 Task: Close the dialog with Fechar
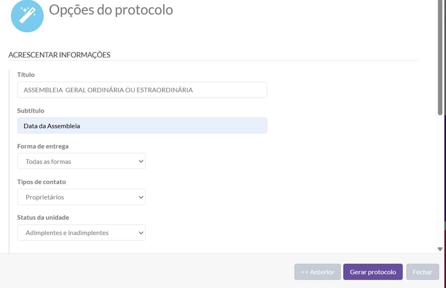coord(422,272)
